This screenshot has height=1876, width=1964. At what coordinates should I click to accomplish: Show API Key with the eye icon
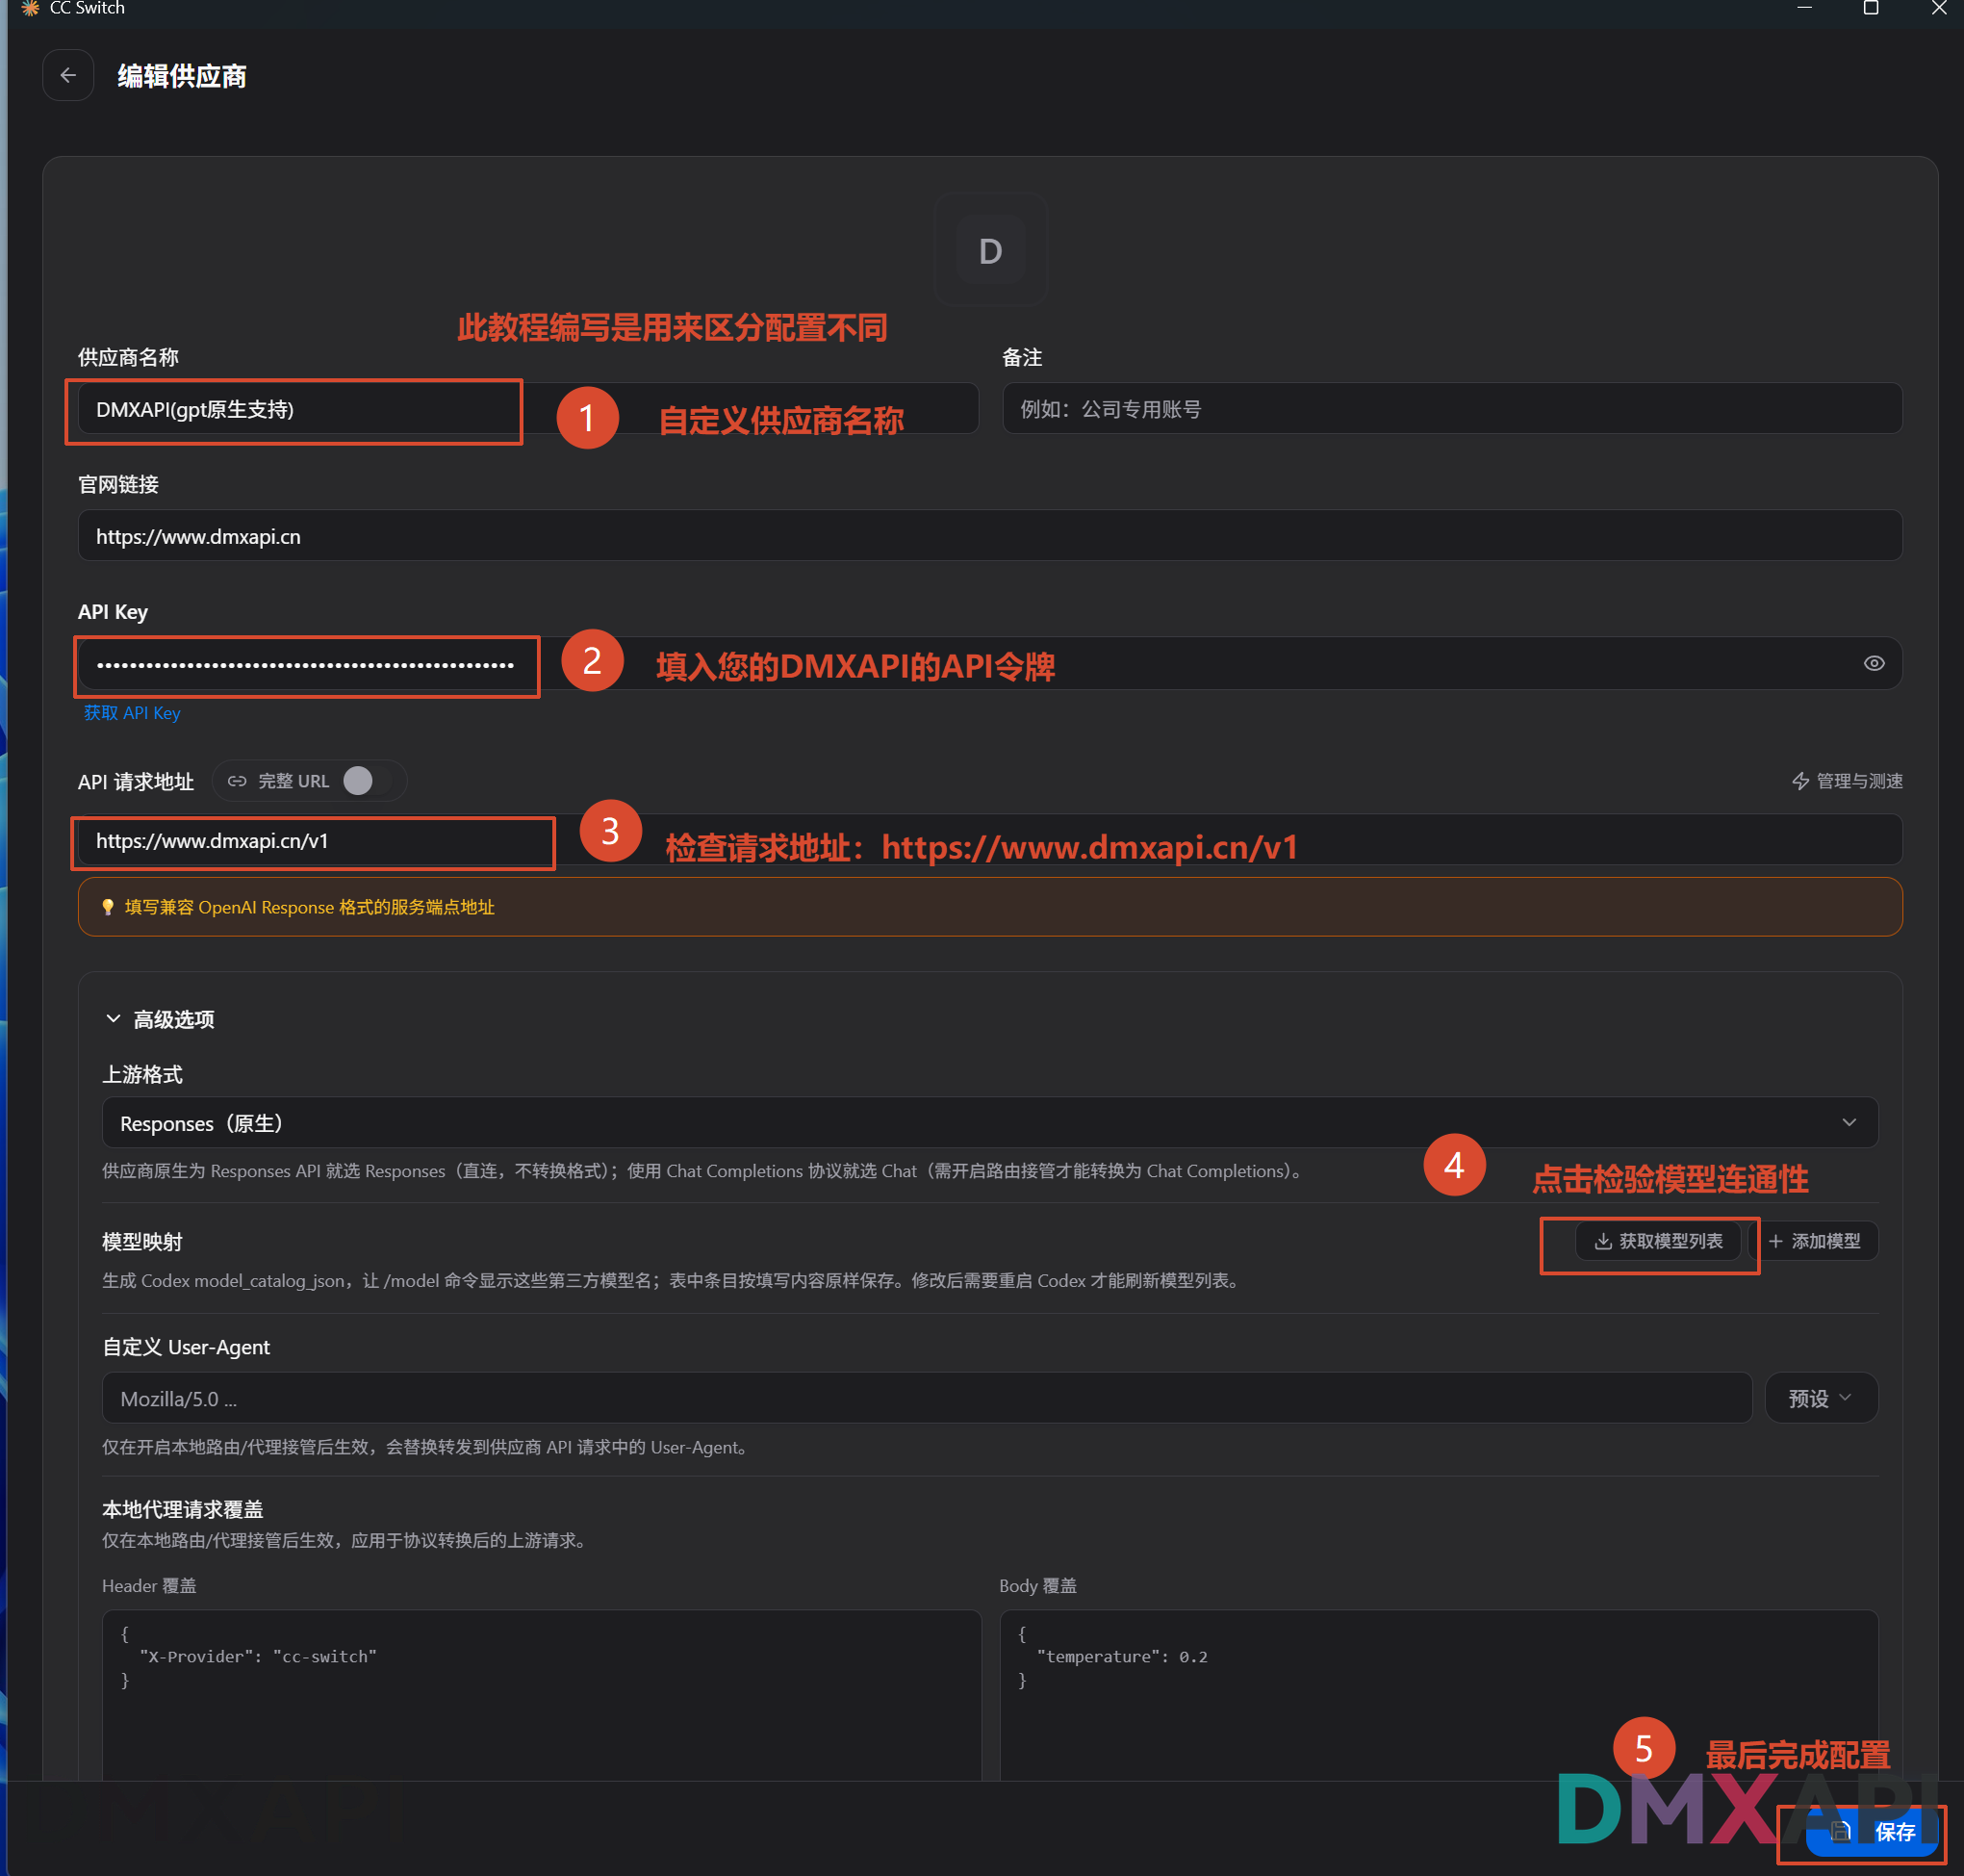click(x=1873, y=663)
